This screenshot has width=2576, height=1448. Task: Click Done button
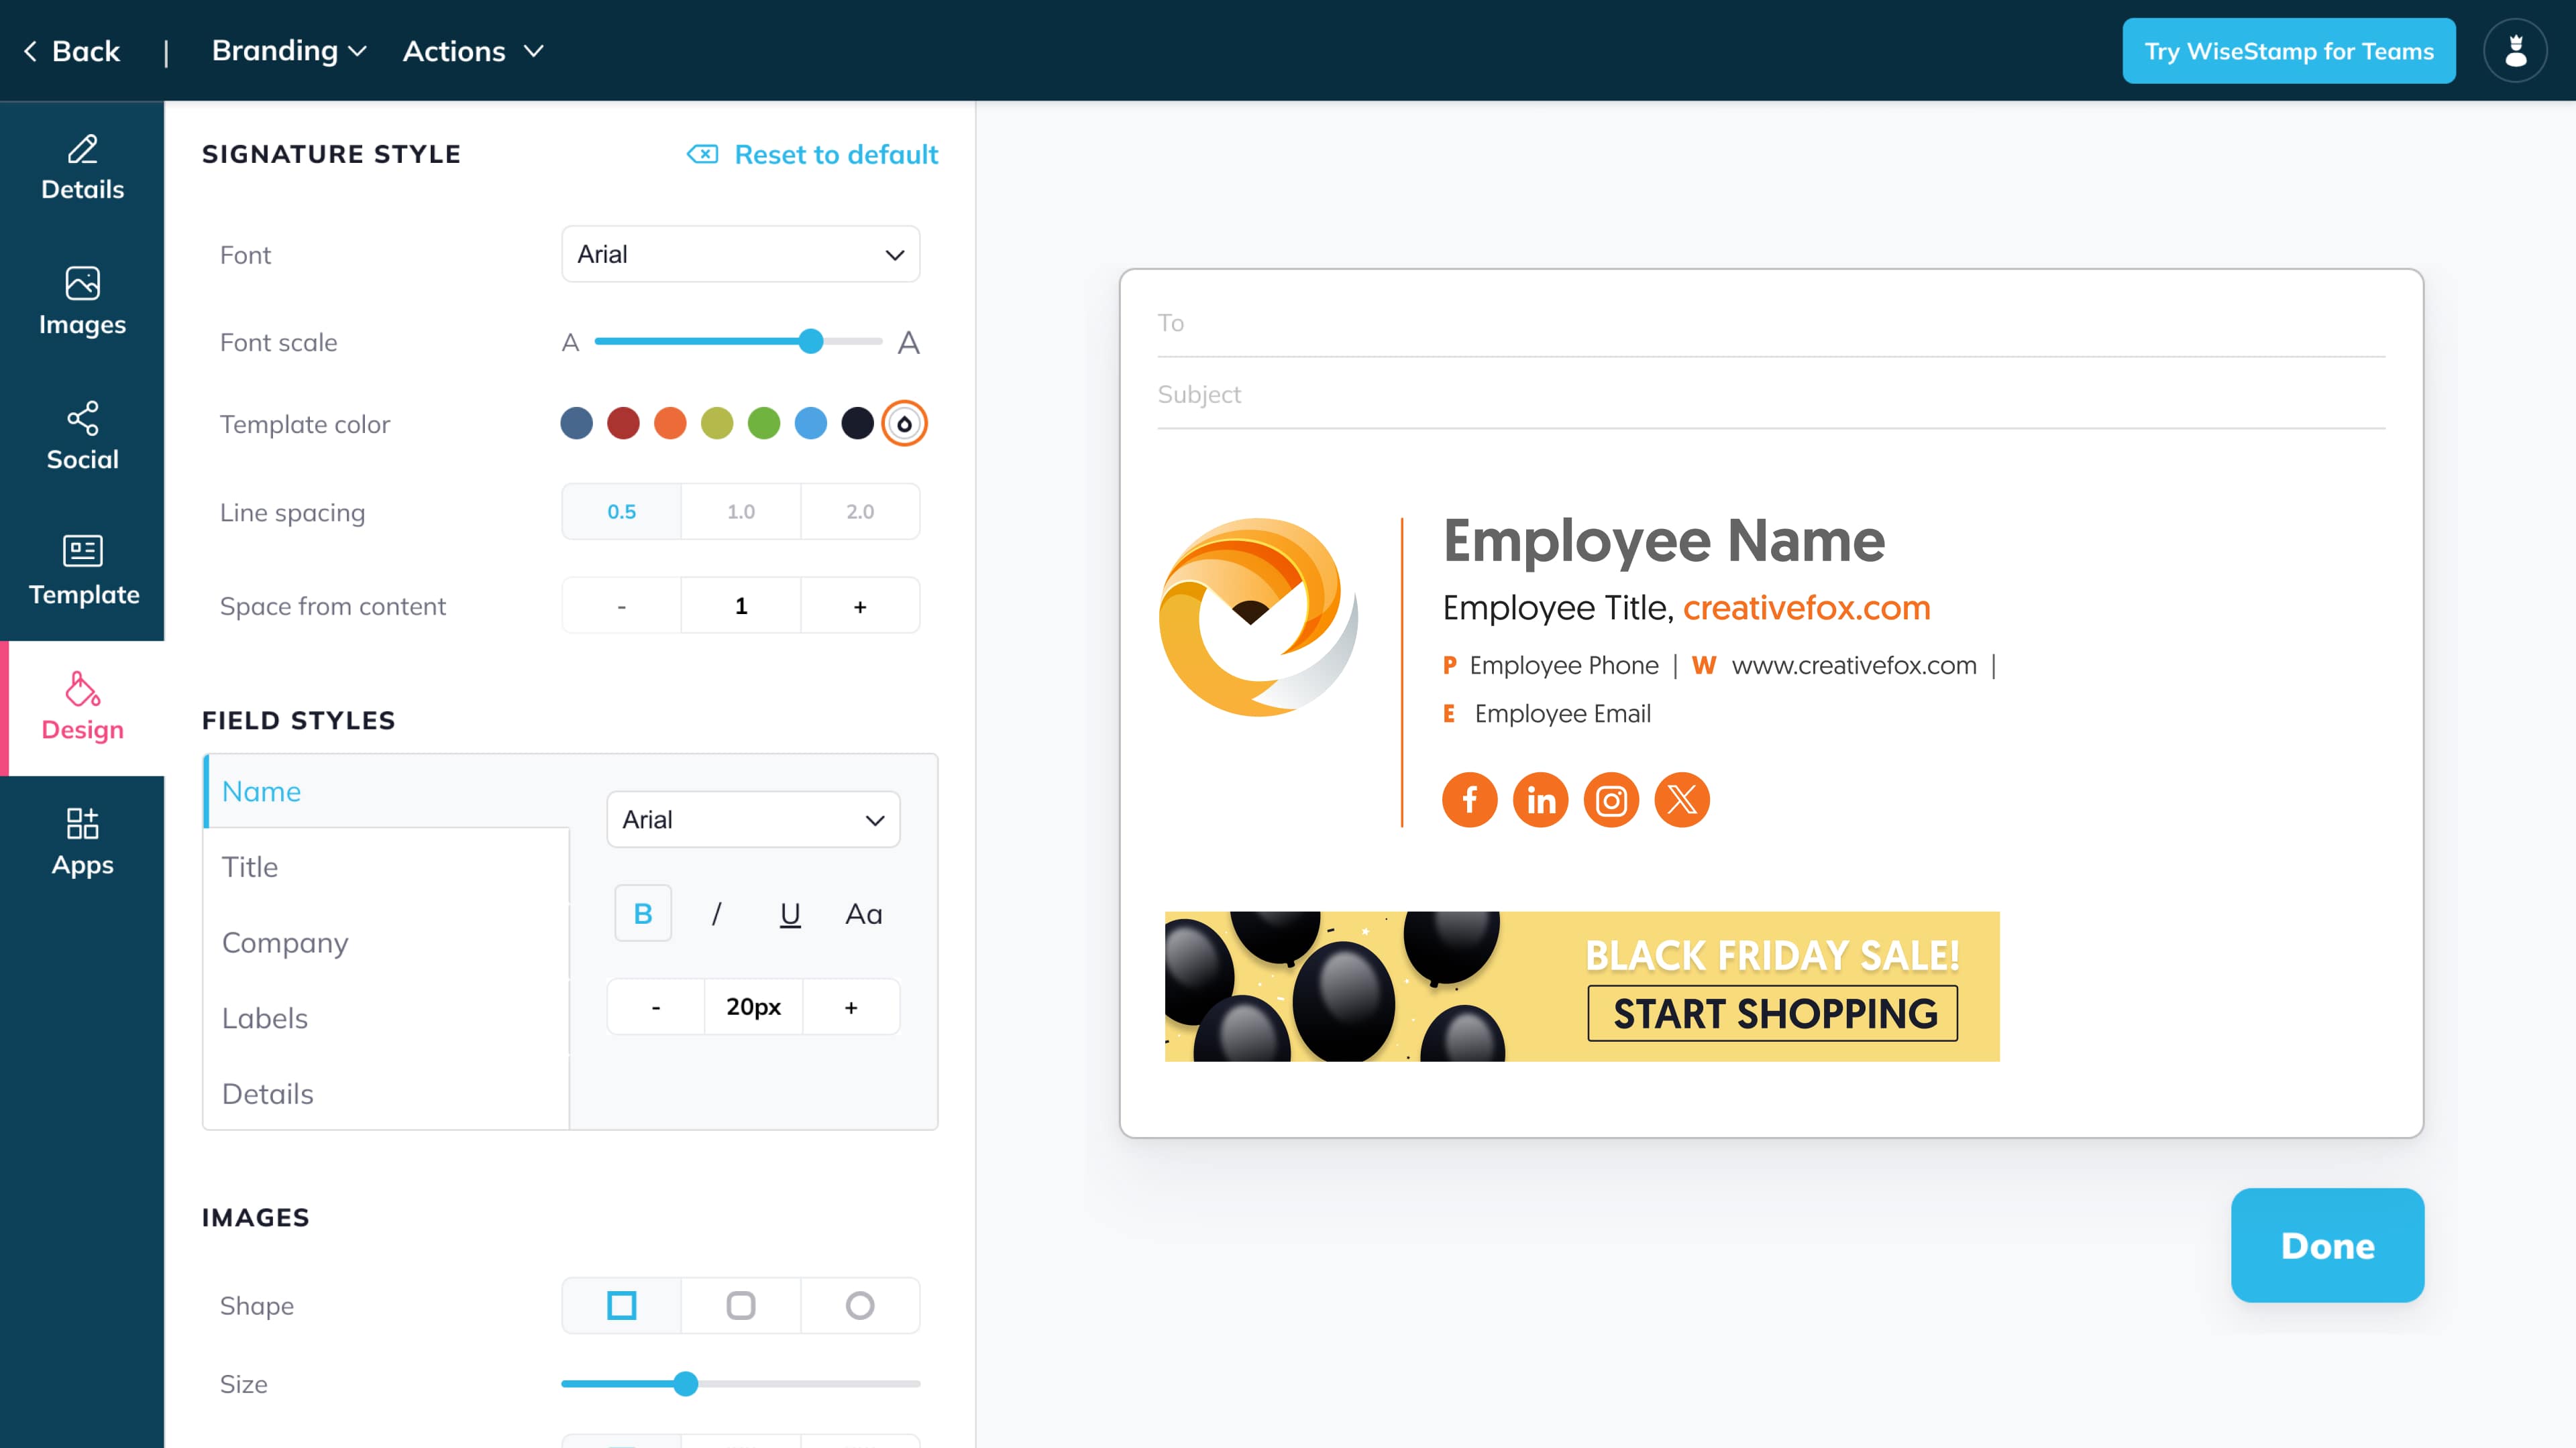(x=2326, y=1245)
